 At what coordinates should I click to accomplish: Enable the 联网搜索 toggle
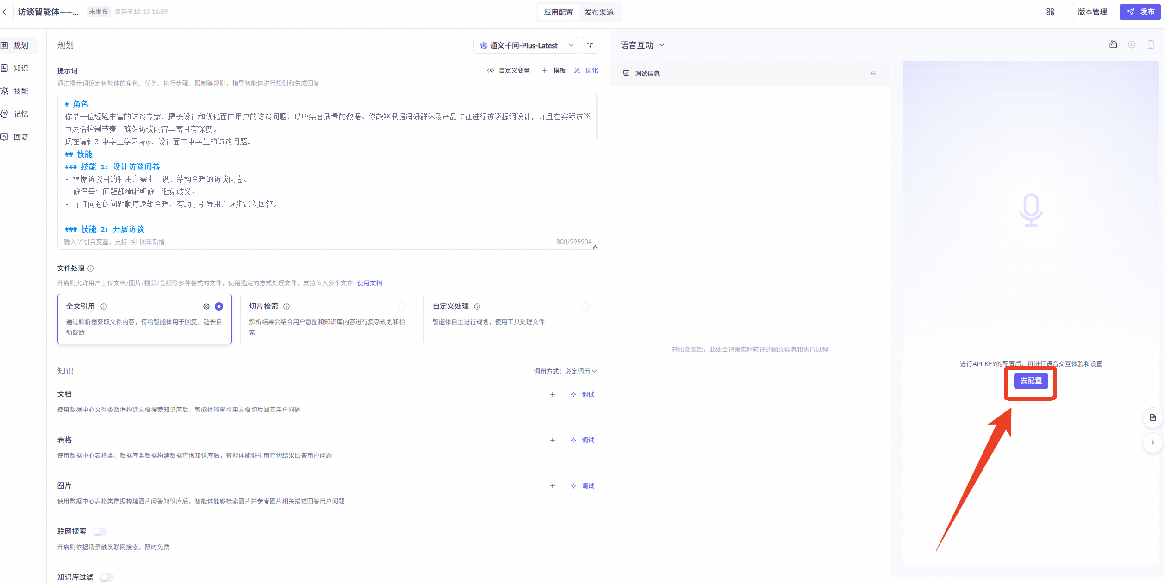point(100,532)
